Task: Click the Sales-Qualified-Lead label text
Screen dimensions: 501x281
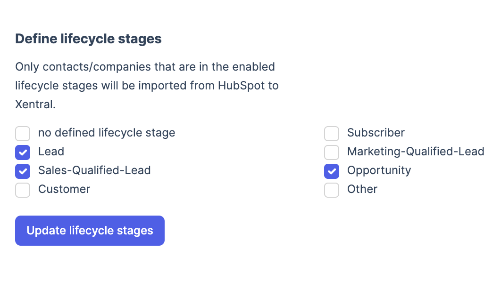Action: (x=94, y=170)
